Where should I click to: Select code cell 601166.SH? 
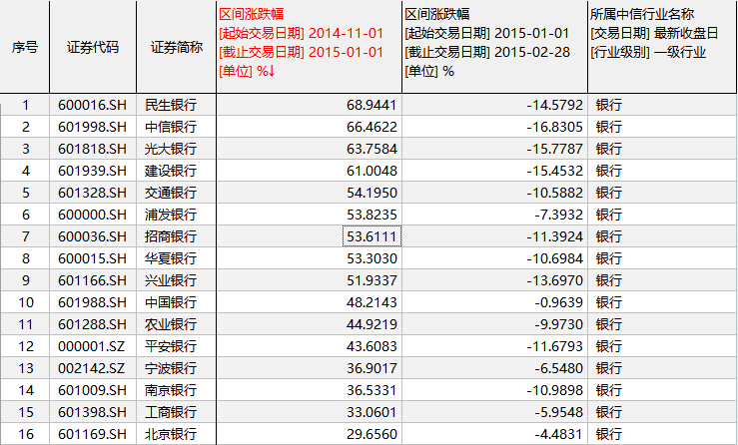(x=93, y=280)
